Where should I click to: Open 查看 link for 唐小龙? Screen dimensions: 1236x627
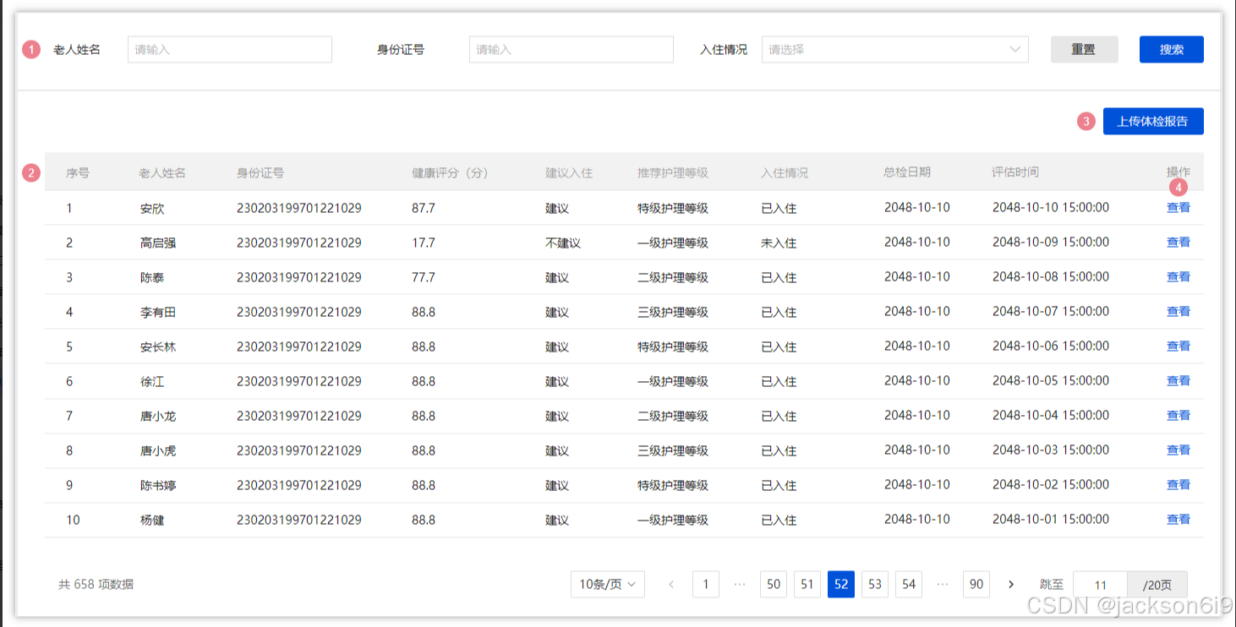(1179, 415)
